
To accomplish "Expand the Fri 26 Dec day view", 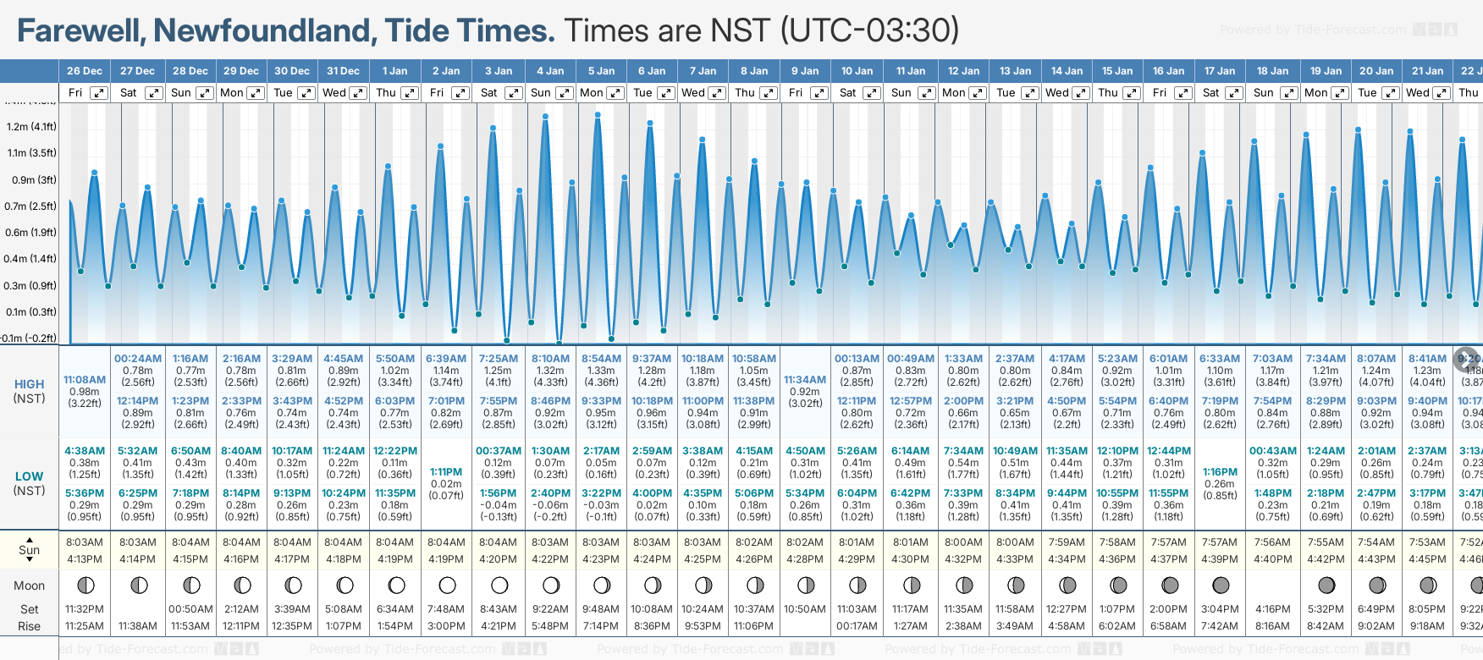I will [99, 93].
